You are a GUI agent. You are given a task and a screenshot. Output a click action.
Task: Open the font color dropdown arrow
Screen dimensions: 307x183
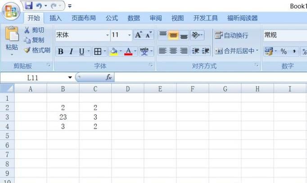point(135,51)
